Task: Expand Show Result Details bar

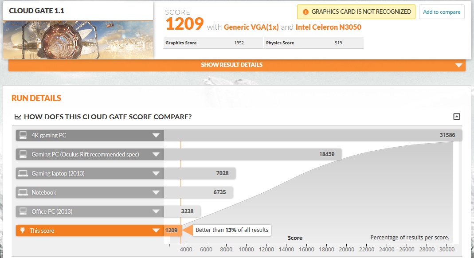Action: point(237,65)
